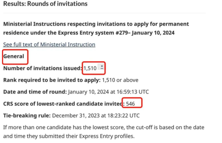The width and height of the screenshot is (222, 143).
Task: Click the General round type label
Action: coord(14,56)
